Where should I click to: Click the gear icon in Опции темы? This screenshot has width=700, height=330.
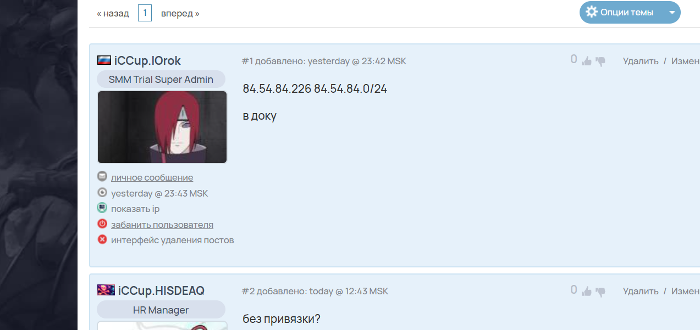click(592, 12)
